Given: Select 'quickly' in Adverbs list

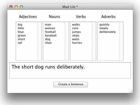Looking at the screenshot, I should [x=104, y=25].
